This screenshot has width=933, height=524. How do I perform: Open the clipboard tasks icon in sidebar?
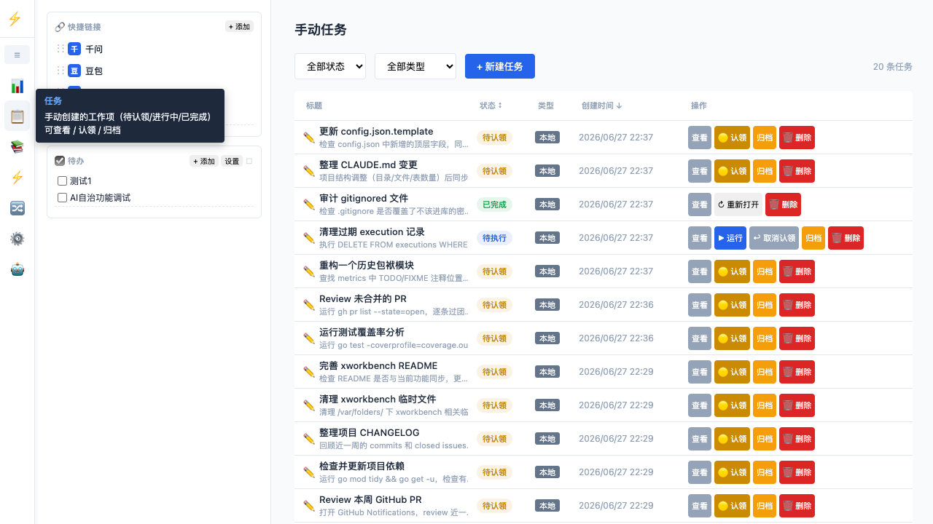[x=17, y=116]
